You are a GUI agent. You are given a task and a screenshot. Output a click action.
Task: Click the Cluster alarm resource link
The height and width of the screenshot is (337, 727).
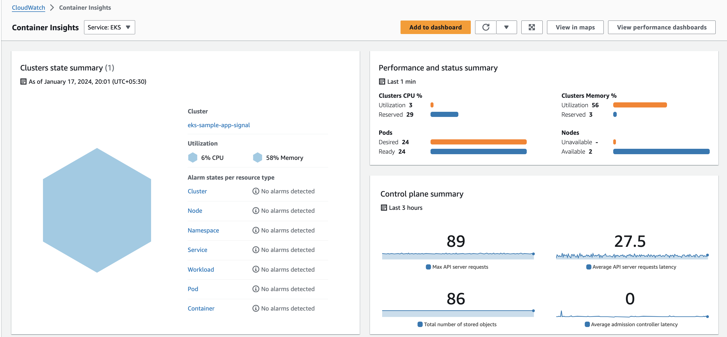pyautogui.click(x=197, y=191)
